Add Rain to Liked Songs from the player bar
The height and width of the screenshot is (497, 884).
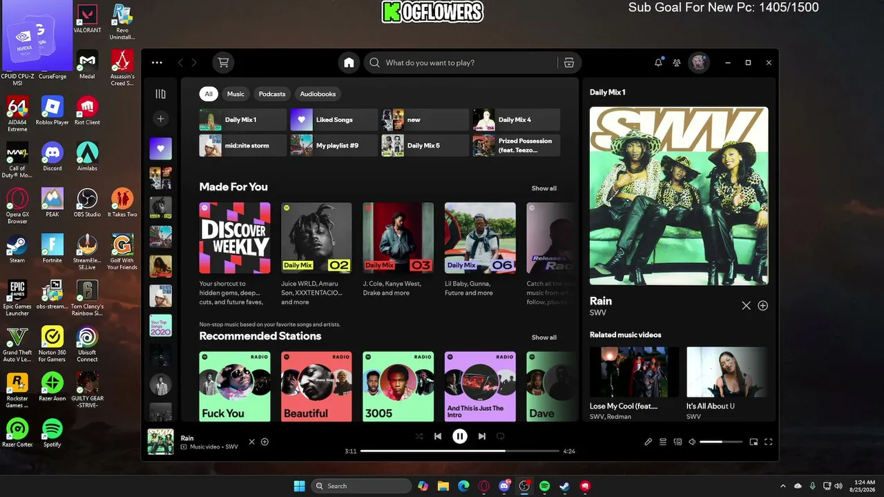[265, 442]
